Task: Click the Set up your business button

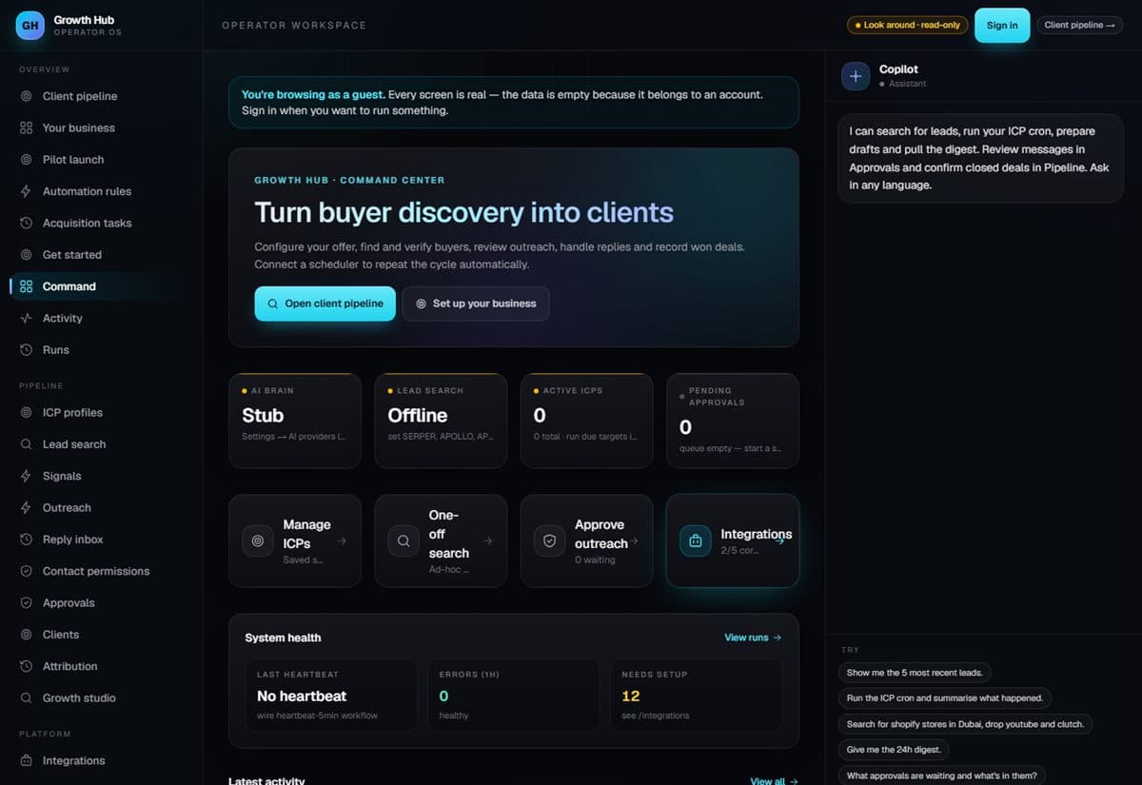Action: [476, 304]
